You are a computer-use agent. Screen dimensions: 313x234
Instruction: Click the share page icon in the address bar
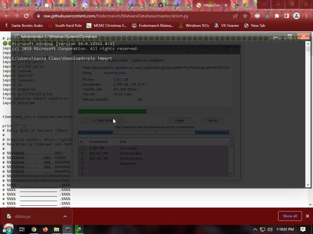(x=235, y=16)
